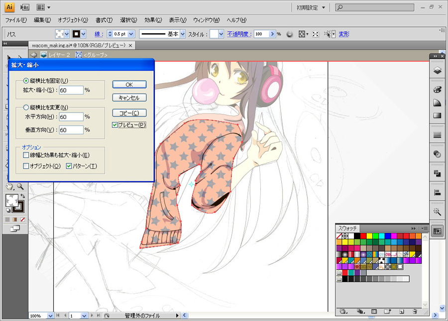The height and width of the screenshot is (321, 448).
Task: Choose the None swatch in Swatches panel
Action: 339,236
